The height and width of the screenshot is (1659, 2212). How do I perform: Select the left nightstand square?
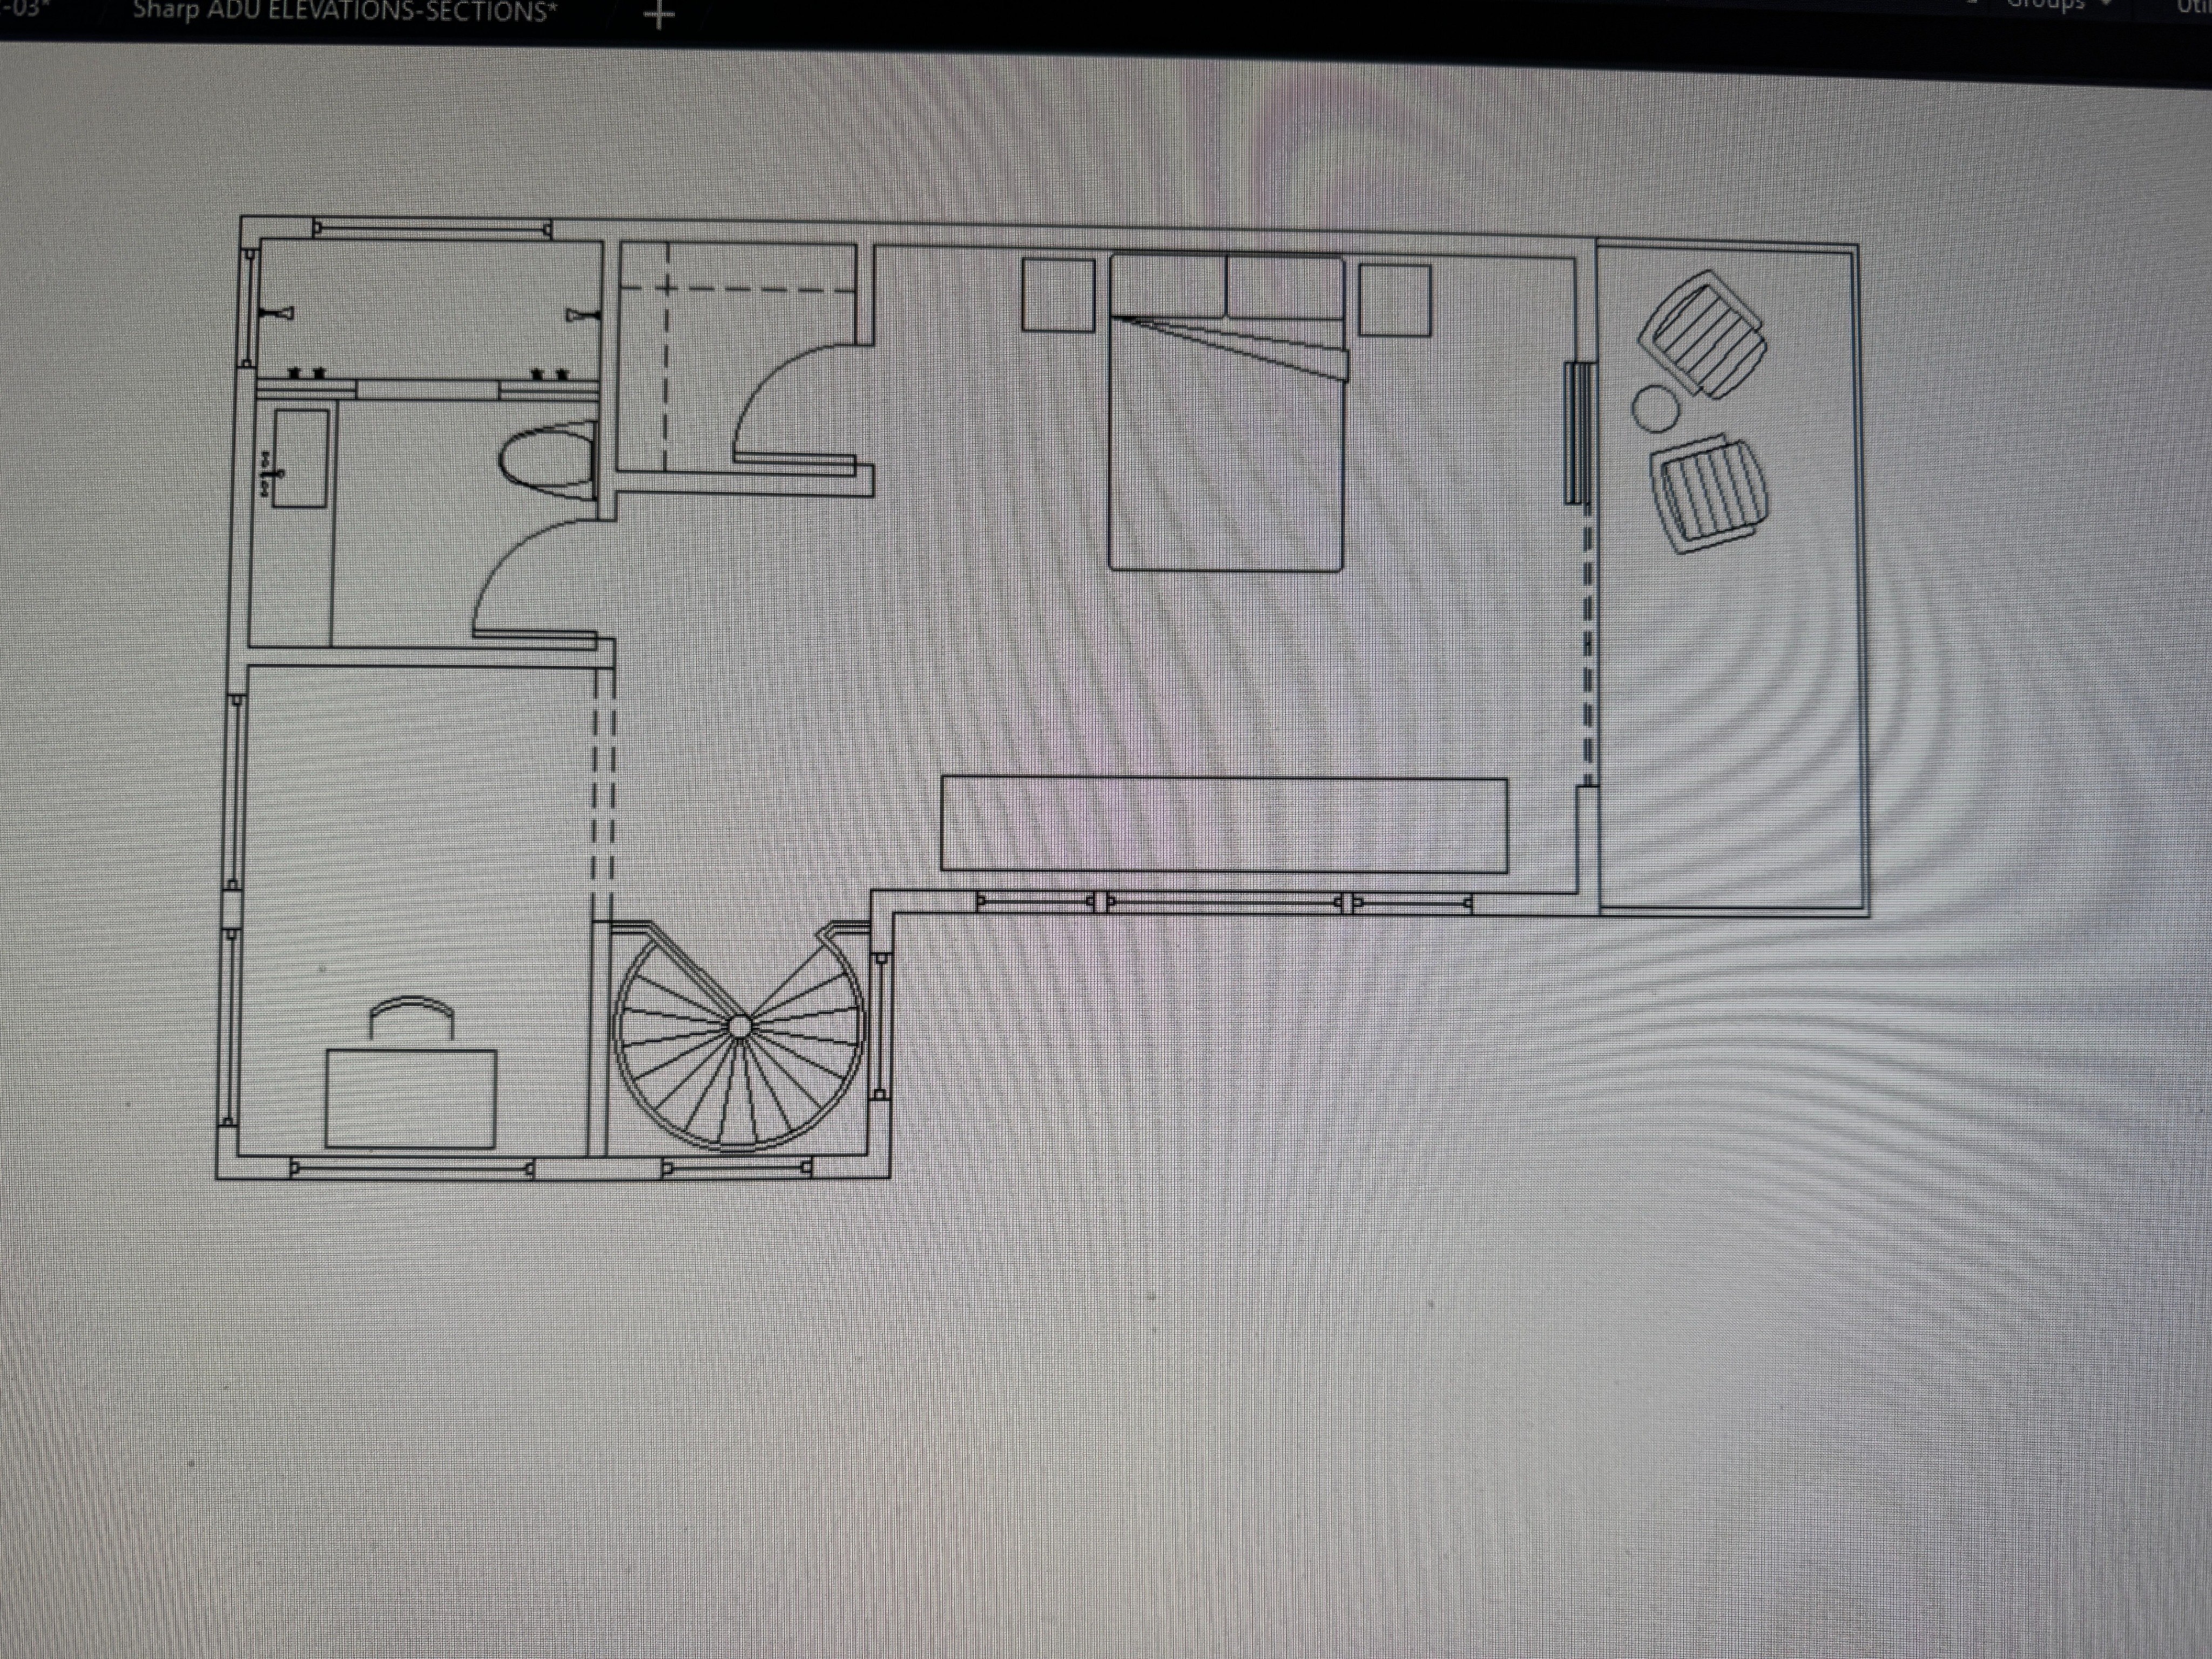1058,295
